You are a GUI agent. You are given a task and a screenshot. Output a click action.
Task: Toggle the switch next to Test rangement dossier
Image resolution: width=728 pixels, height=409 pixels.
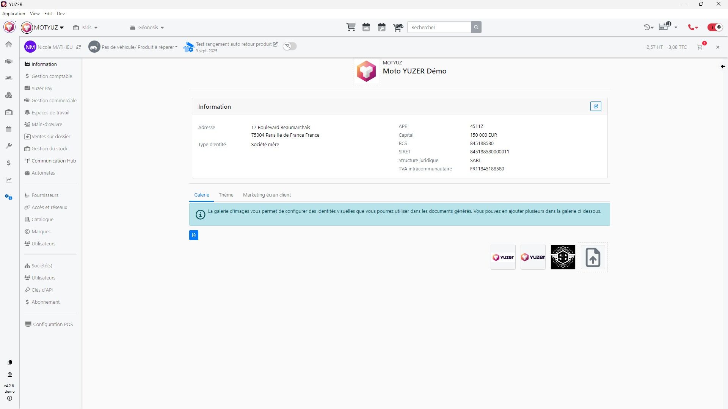290,46
